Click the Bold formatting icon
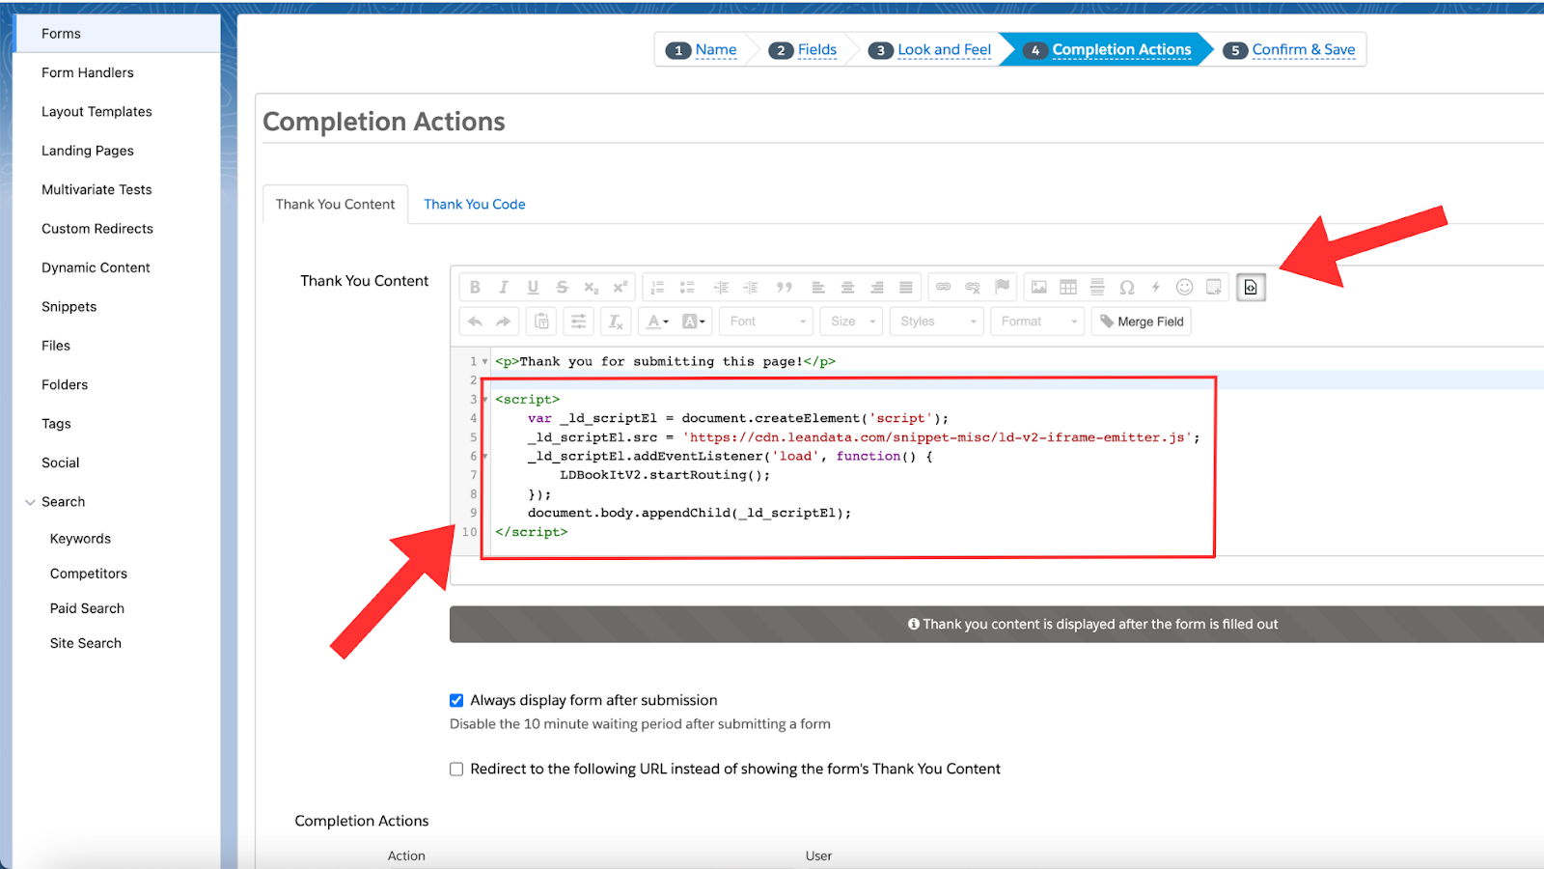1544x869 pixels. pos(475,288)
